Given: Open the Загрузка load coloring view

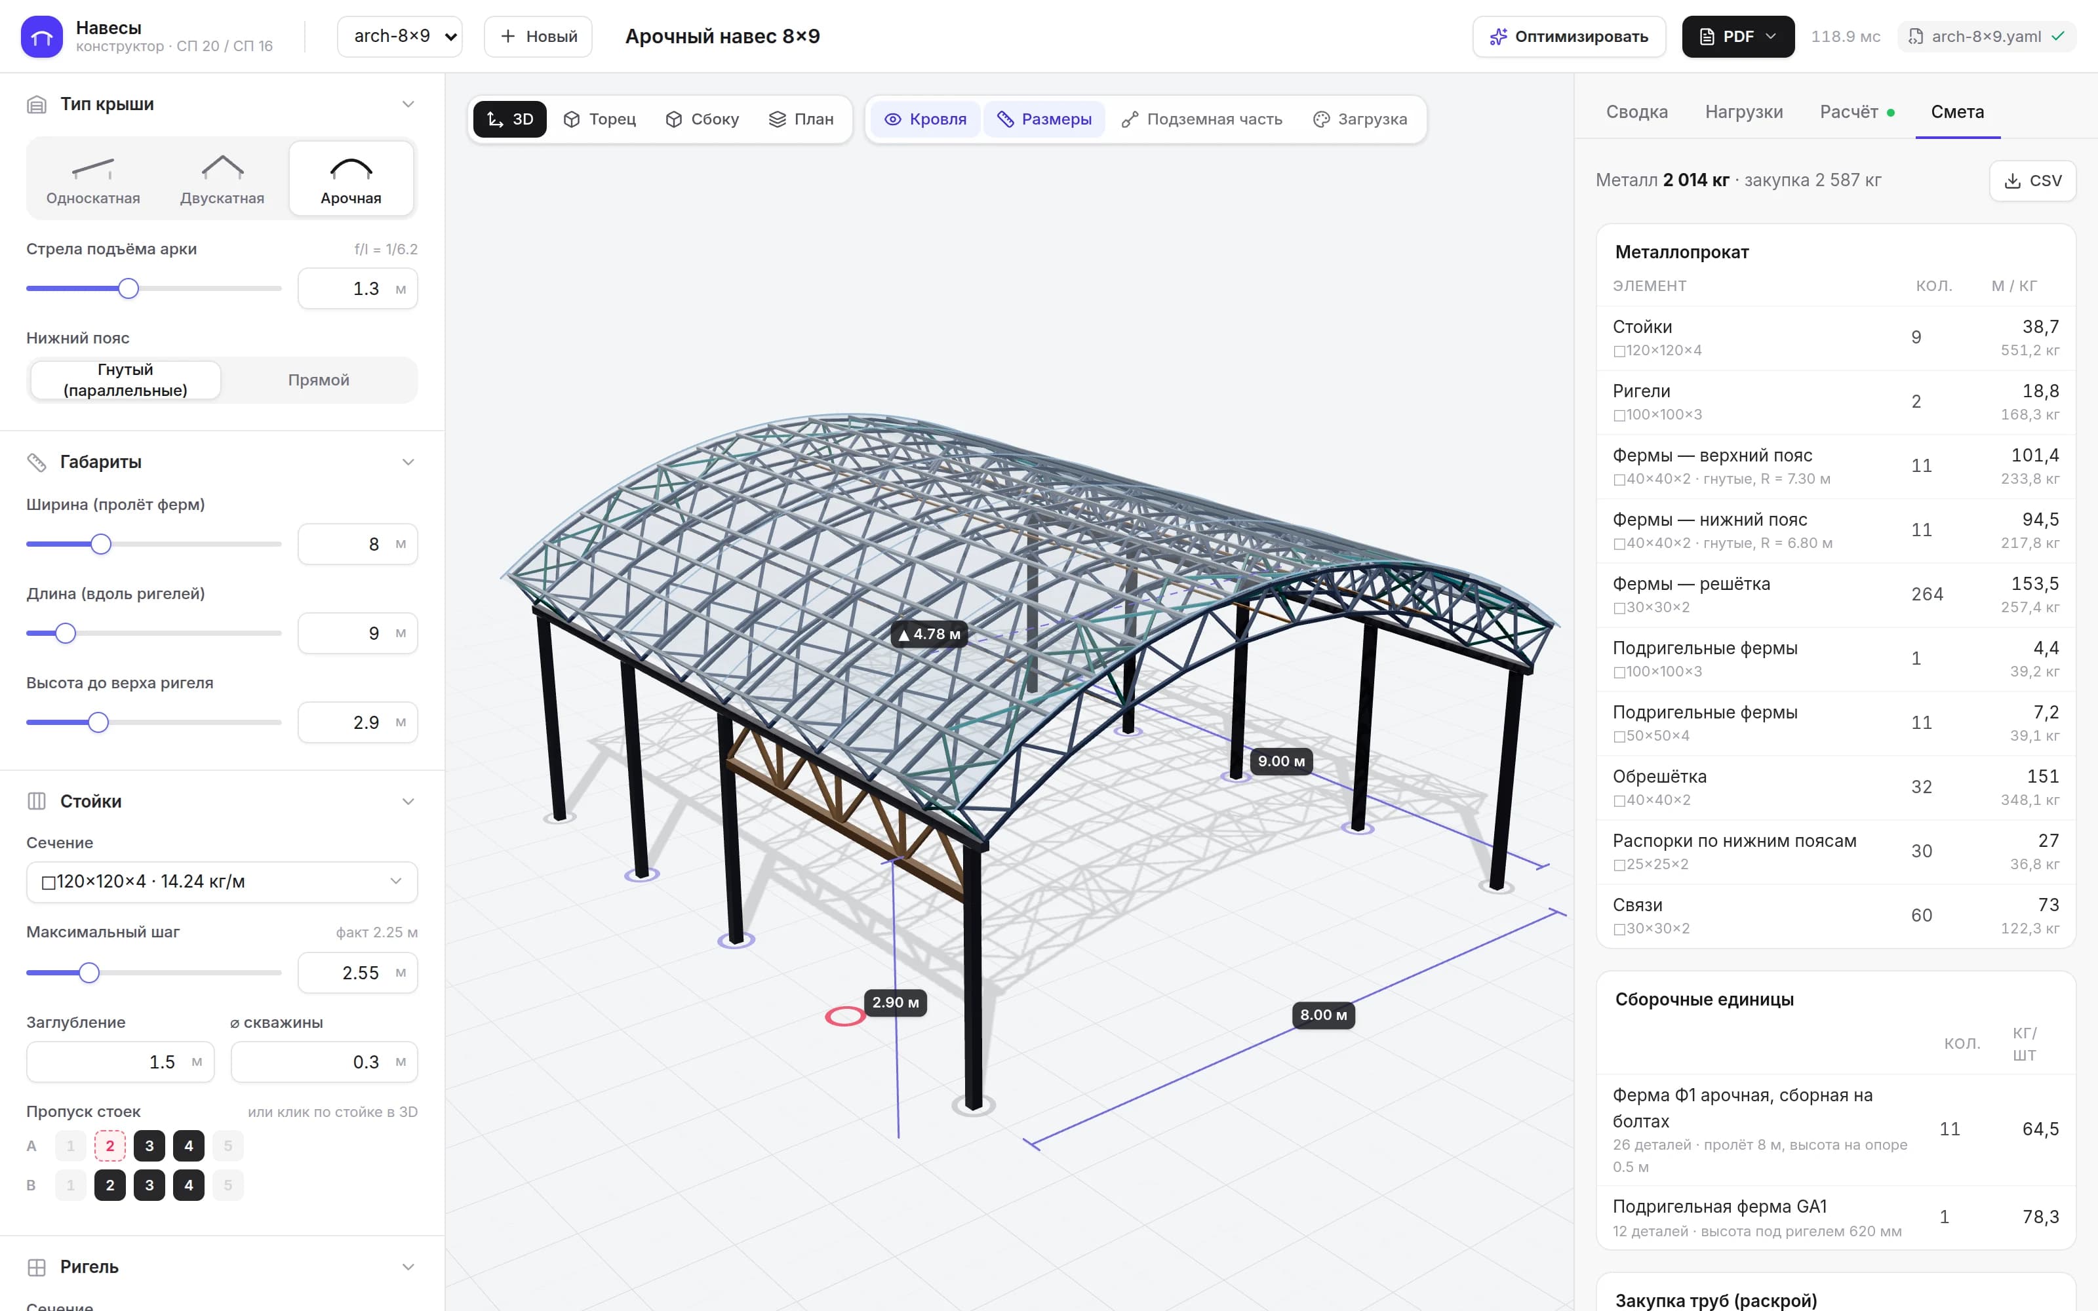Looking at the screenshot, I should pos(1359,119).
